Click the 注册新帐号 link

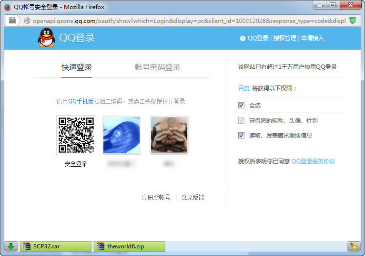(156, 197)
